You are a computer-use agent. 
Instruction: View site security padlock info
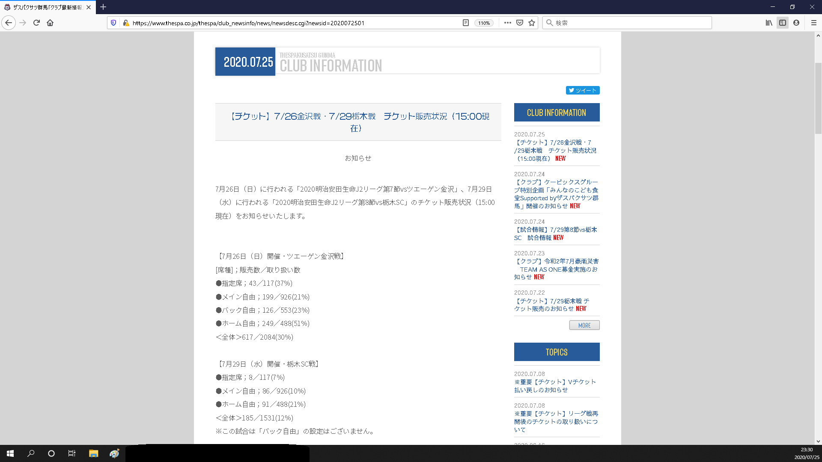click(126, 23)
